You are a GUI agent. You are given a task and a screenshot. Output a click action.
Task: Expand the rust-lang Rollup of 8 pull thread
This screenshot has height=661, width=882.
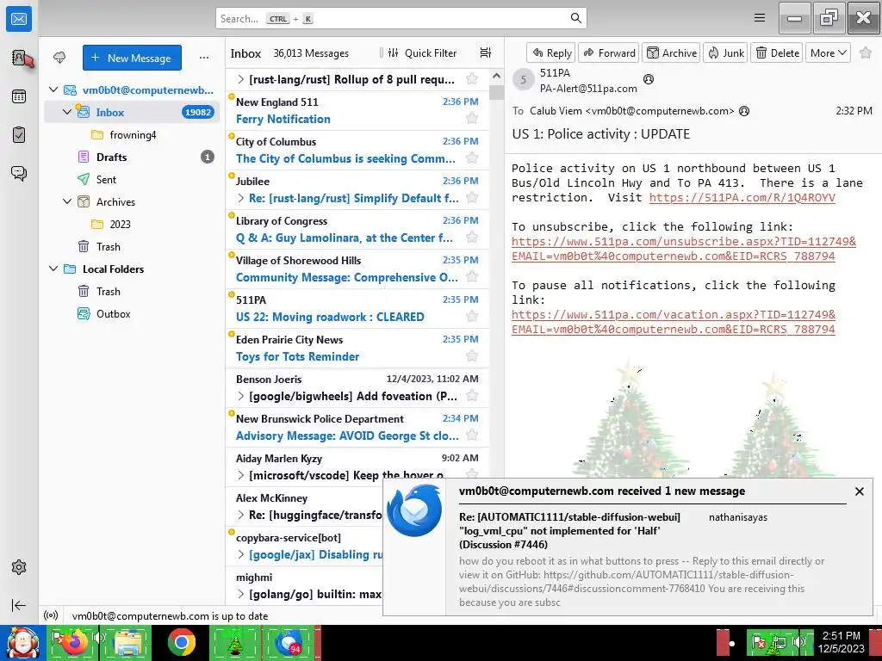[x=241, y=79]
